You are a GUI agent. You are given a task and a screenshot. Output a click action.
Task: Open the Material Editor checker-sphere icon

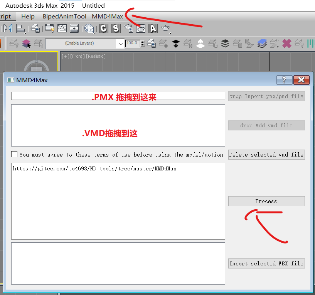89,28
